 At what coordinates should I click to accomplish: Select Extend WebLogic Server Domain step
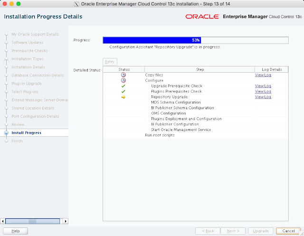click(x=40, y=100)
